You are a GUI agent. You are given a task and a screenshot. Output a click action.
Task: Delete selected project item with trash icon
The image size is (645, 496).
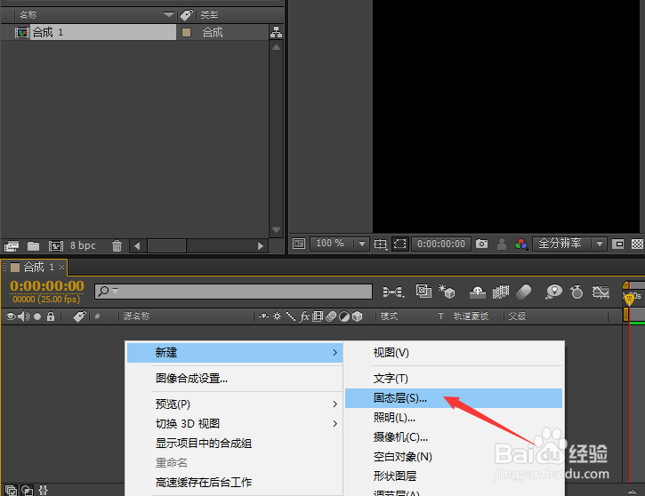point(117,245)
